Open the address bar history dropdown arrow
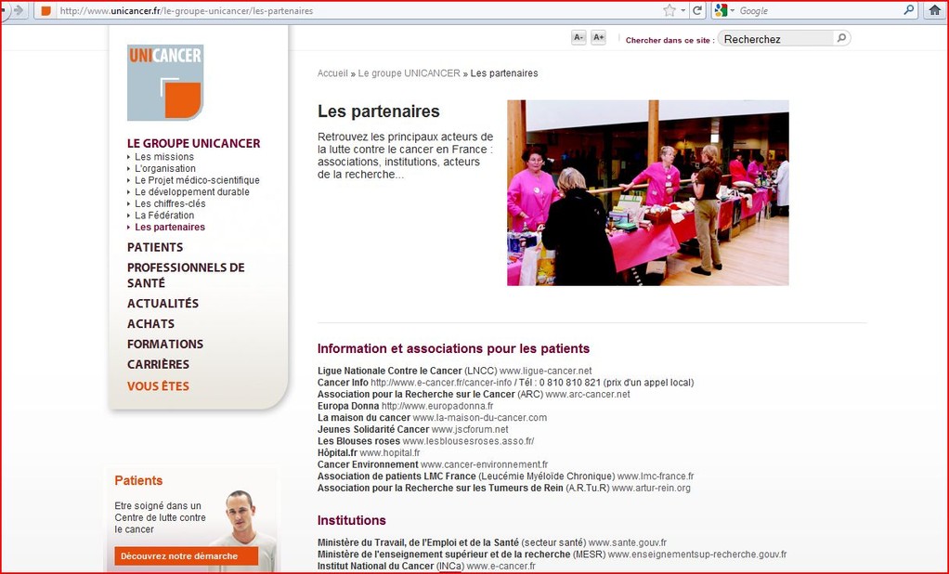 [683, 10]
